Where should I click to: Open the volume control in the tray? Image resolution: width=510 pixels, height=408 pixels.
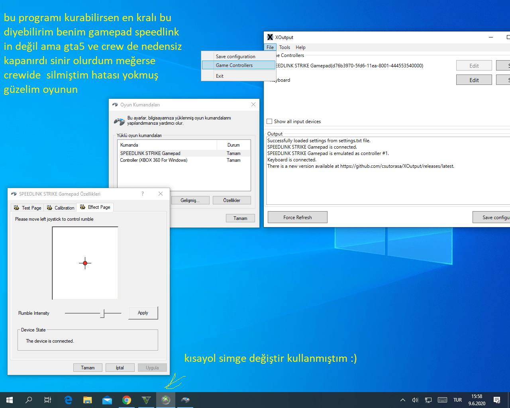click(415, 400)
